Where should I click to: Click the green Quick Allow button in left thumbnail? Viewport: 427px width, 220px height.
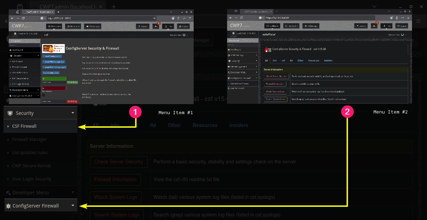click(72, 82)
